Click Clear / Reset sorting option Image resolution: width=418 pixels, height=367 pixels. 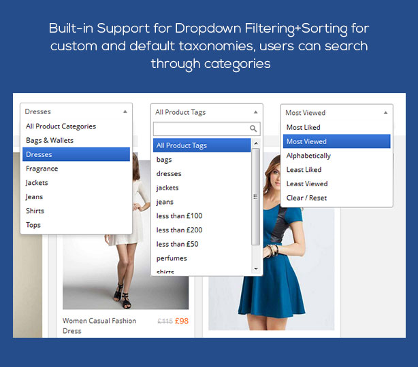click(x=306, y=198)
